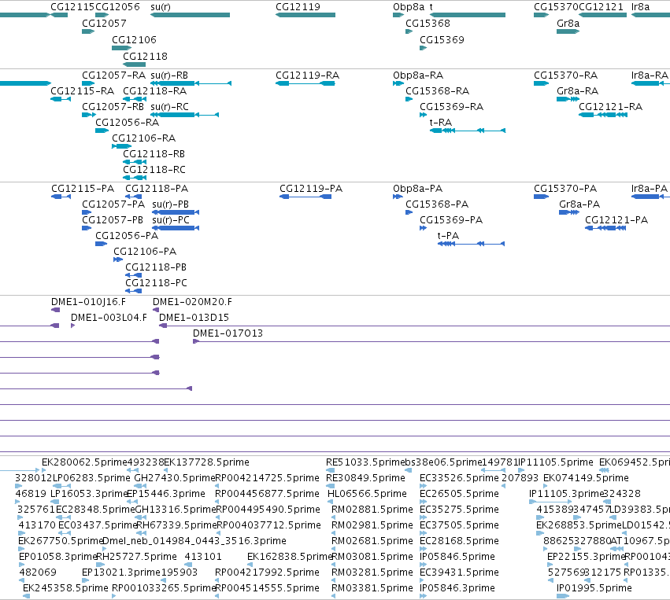This screenshot has height=600, width=670.
Task: Open the CG12121-PA protein label
Action: click(616, 220)
